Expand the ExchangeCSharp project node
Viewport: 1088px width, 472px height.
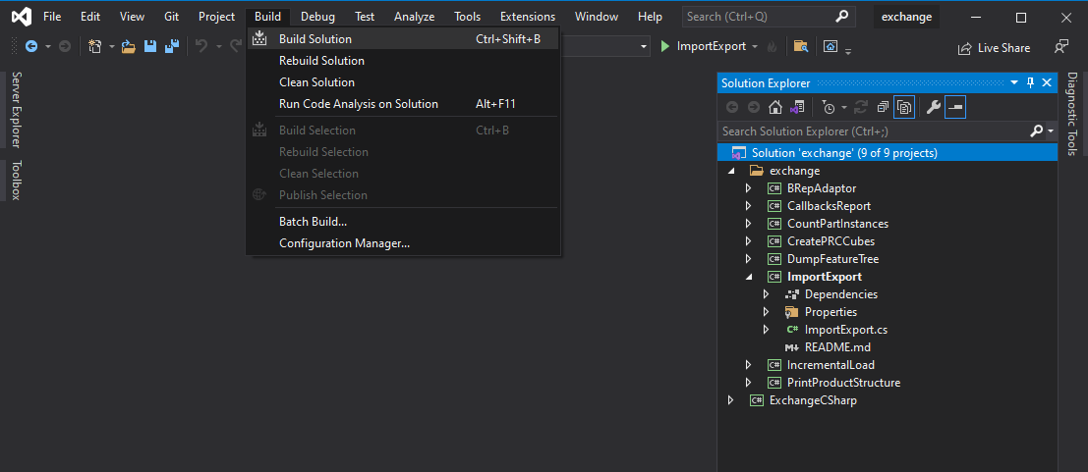click(730, 400)
